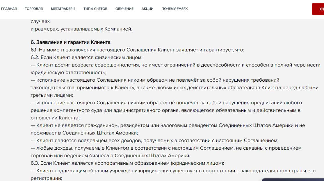Open the dark widget at bottom-right corner

pos(293,180)
